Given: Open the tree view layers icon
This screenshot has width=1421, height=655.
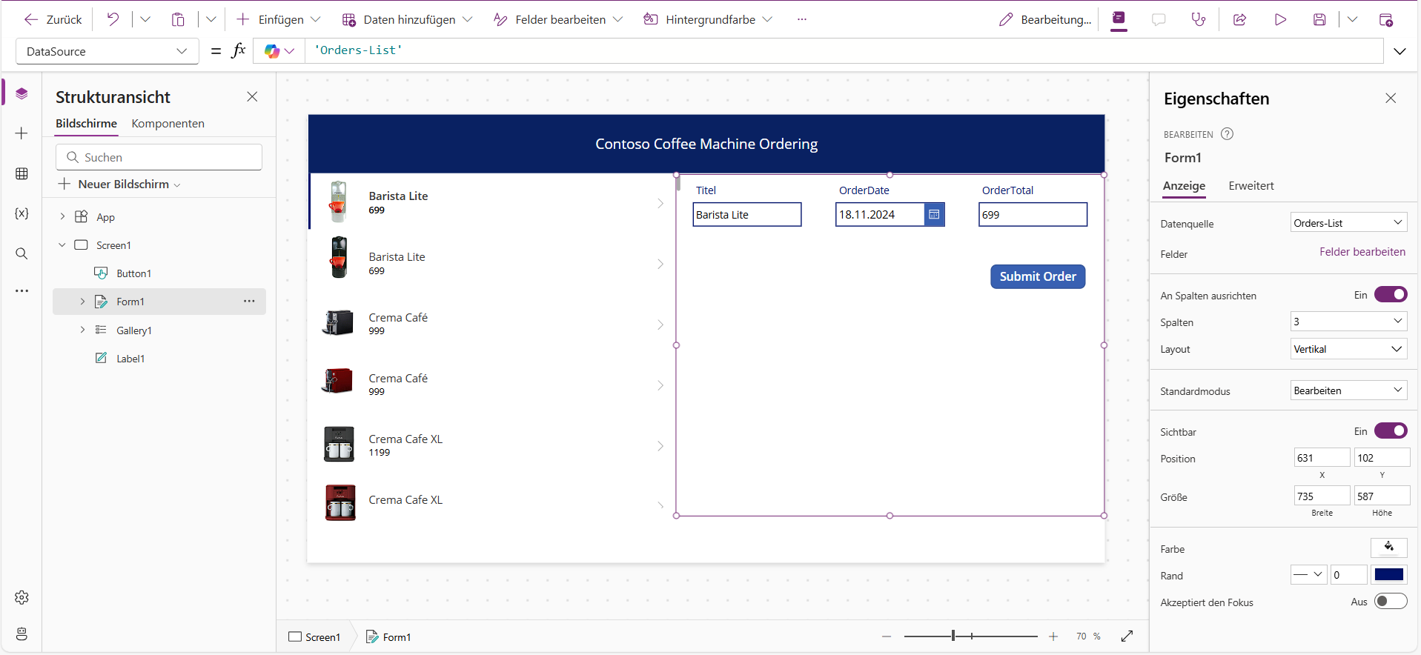Looking at the screenshot, I should click(21, 93).
